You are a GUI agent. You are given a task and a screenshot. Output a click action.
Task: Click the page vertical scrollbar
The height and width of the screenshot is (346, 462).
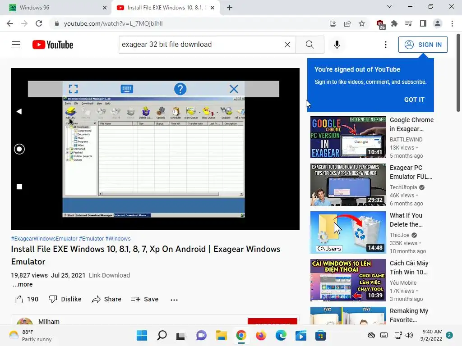[458, 73]
